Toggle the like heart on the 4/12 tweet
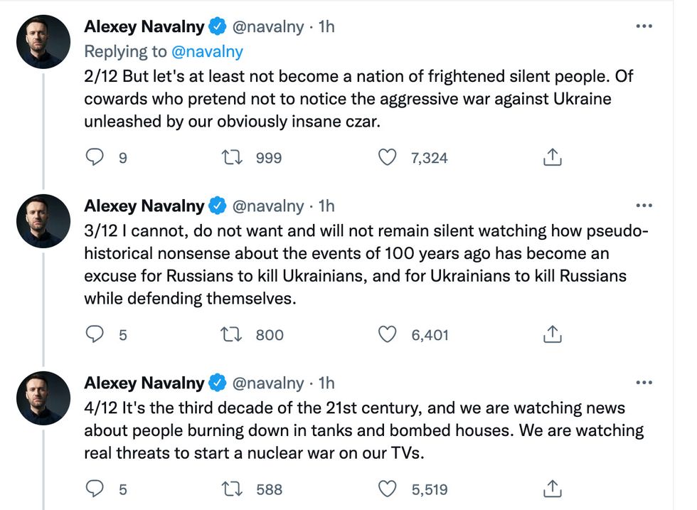The width and height of the screenshot is (697, 510). coord(388,489)
